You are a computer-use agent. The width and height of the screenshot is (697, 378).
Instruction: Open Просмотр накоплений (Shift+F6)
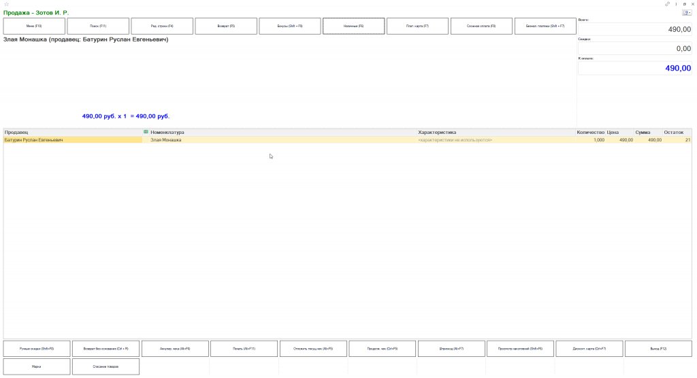pyautogui.click(x=521, y=349)
